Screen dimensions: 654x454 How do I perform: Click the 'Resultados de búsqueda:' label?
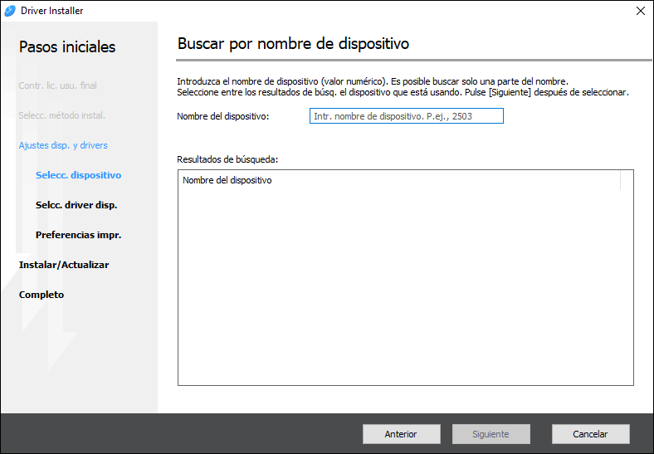(x=227, y=158)
